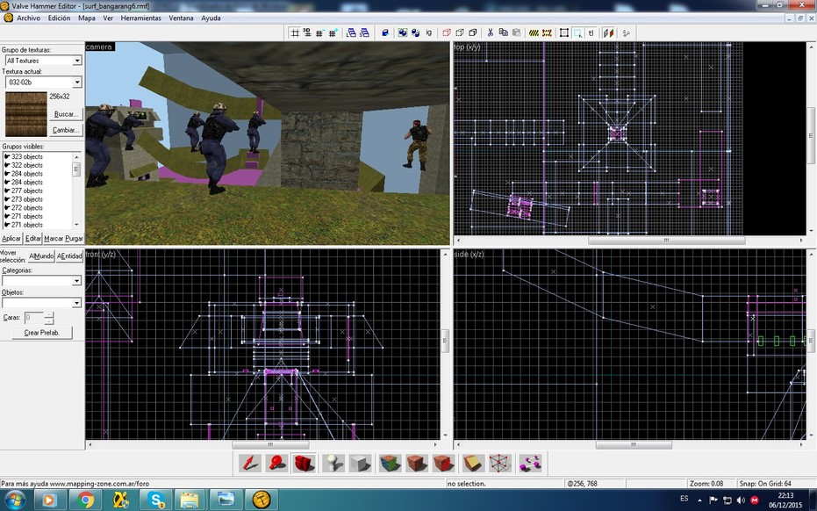
Task: Click the Buscar... texture button
Action: click(x=66, y=114)
